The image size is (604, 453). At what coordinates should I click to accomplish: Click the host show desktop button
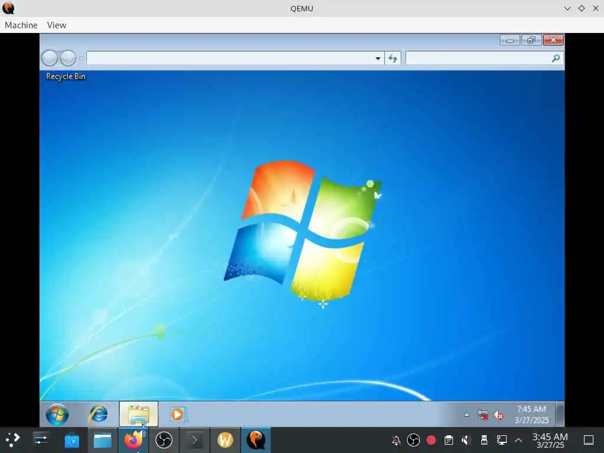(x=589, y=440)
